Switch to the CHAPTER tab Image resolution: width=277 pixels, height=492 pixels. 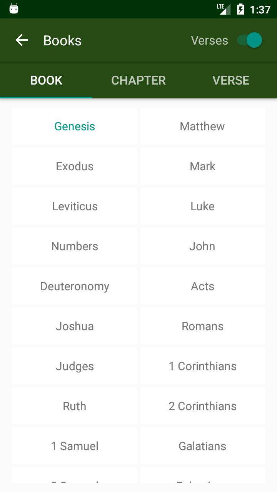pos(138,80)
